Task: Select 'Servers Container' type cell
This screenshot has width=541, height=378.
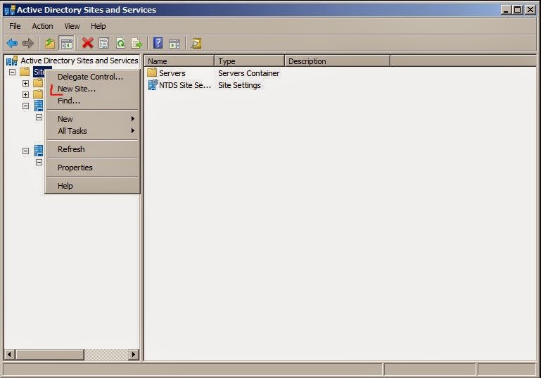Action: [x=249, y=73]
